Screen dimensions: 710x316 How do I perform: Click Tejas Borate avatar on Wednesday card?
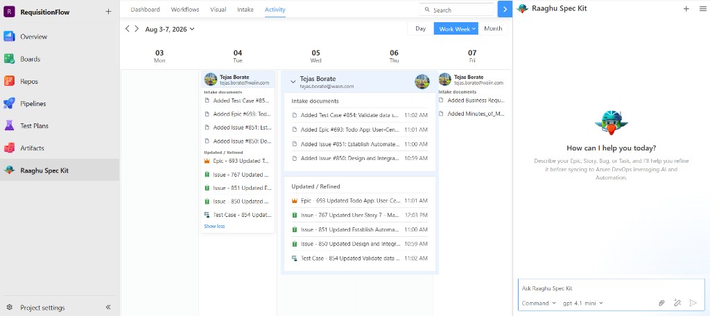[x=422, y=82]
